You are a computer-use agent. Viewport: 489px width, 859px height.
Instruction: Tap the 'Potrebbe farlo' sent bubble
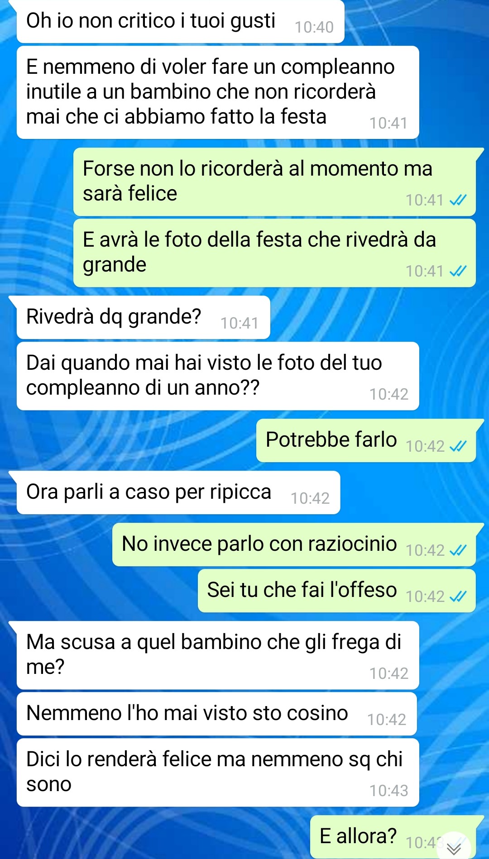coord(366,440)
